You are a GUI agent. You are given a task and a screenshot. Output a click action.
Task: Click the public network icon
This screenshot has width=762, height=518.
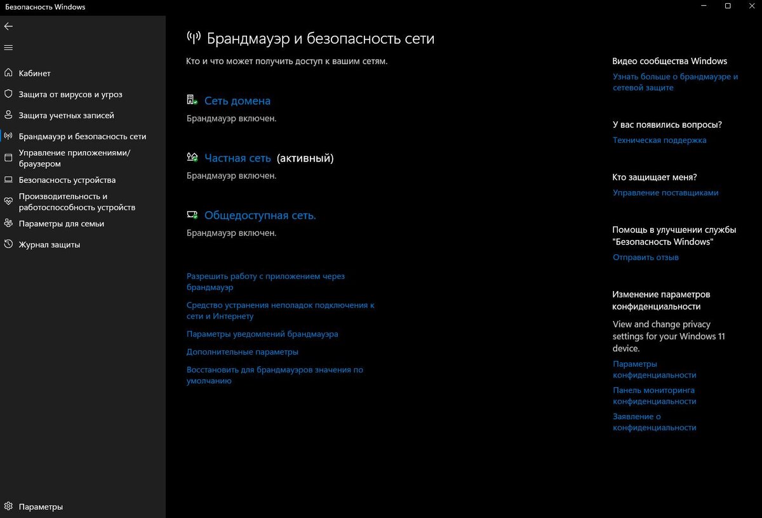(x=192, y=215)
